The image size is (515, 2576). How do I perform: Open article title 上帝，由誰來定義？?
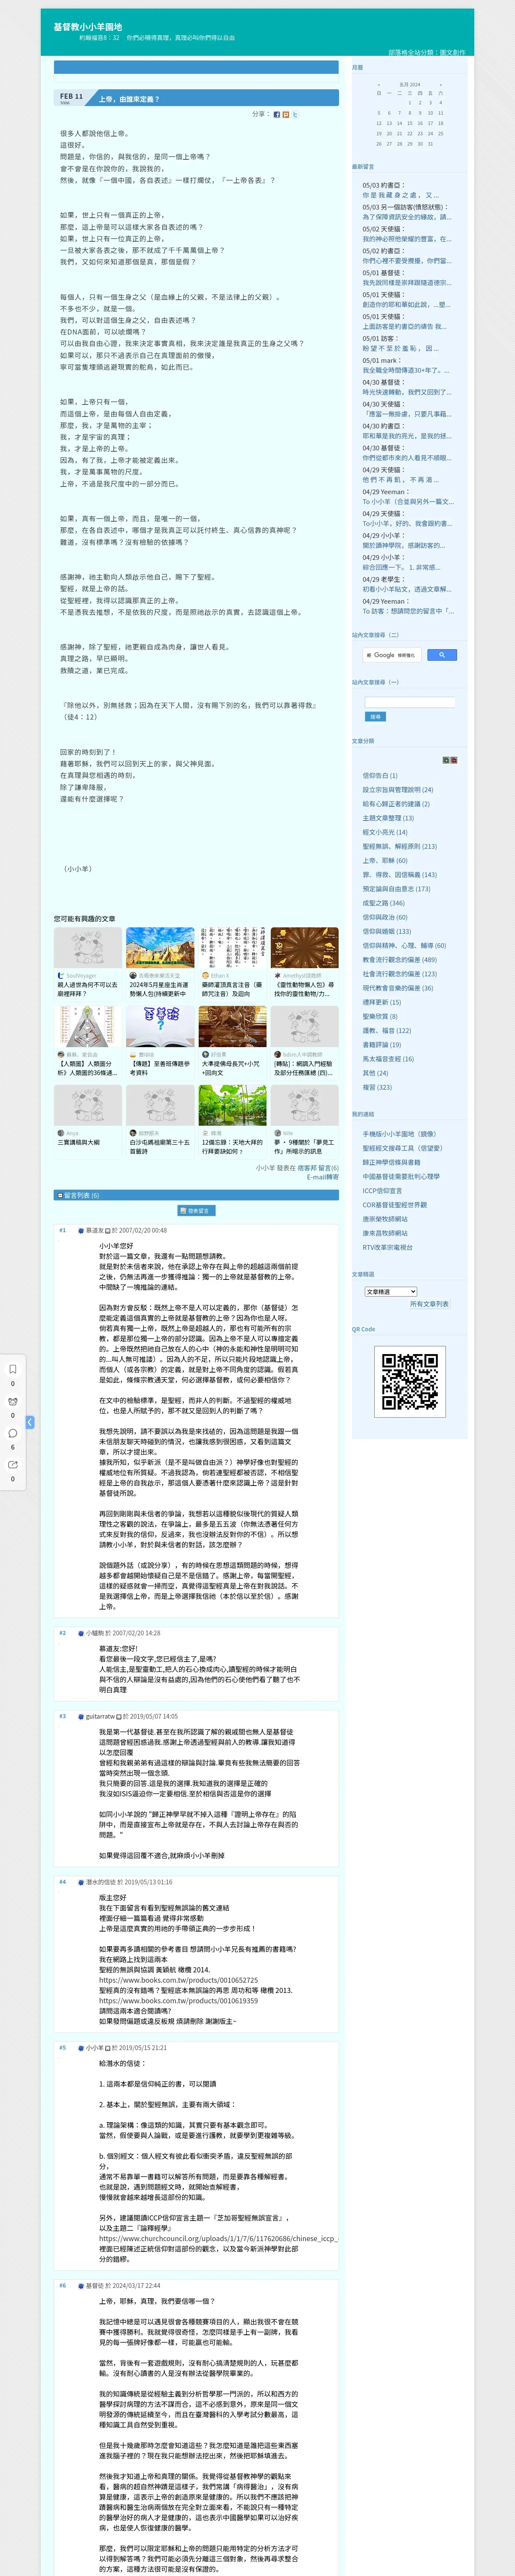point(129,100)
